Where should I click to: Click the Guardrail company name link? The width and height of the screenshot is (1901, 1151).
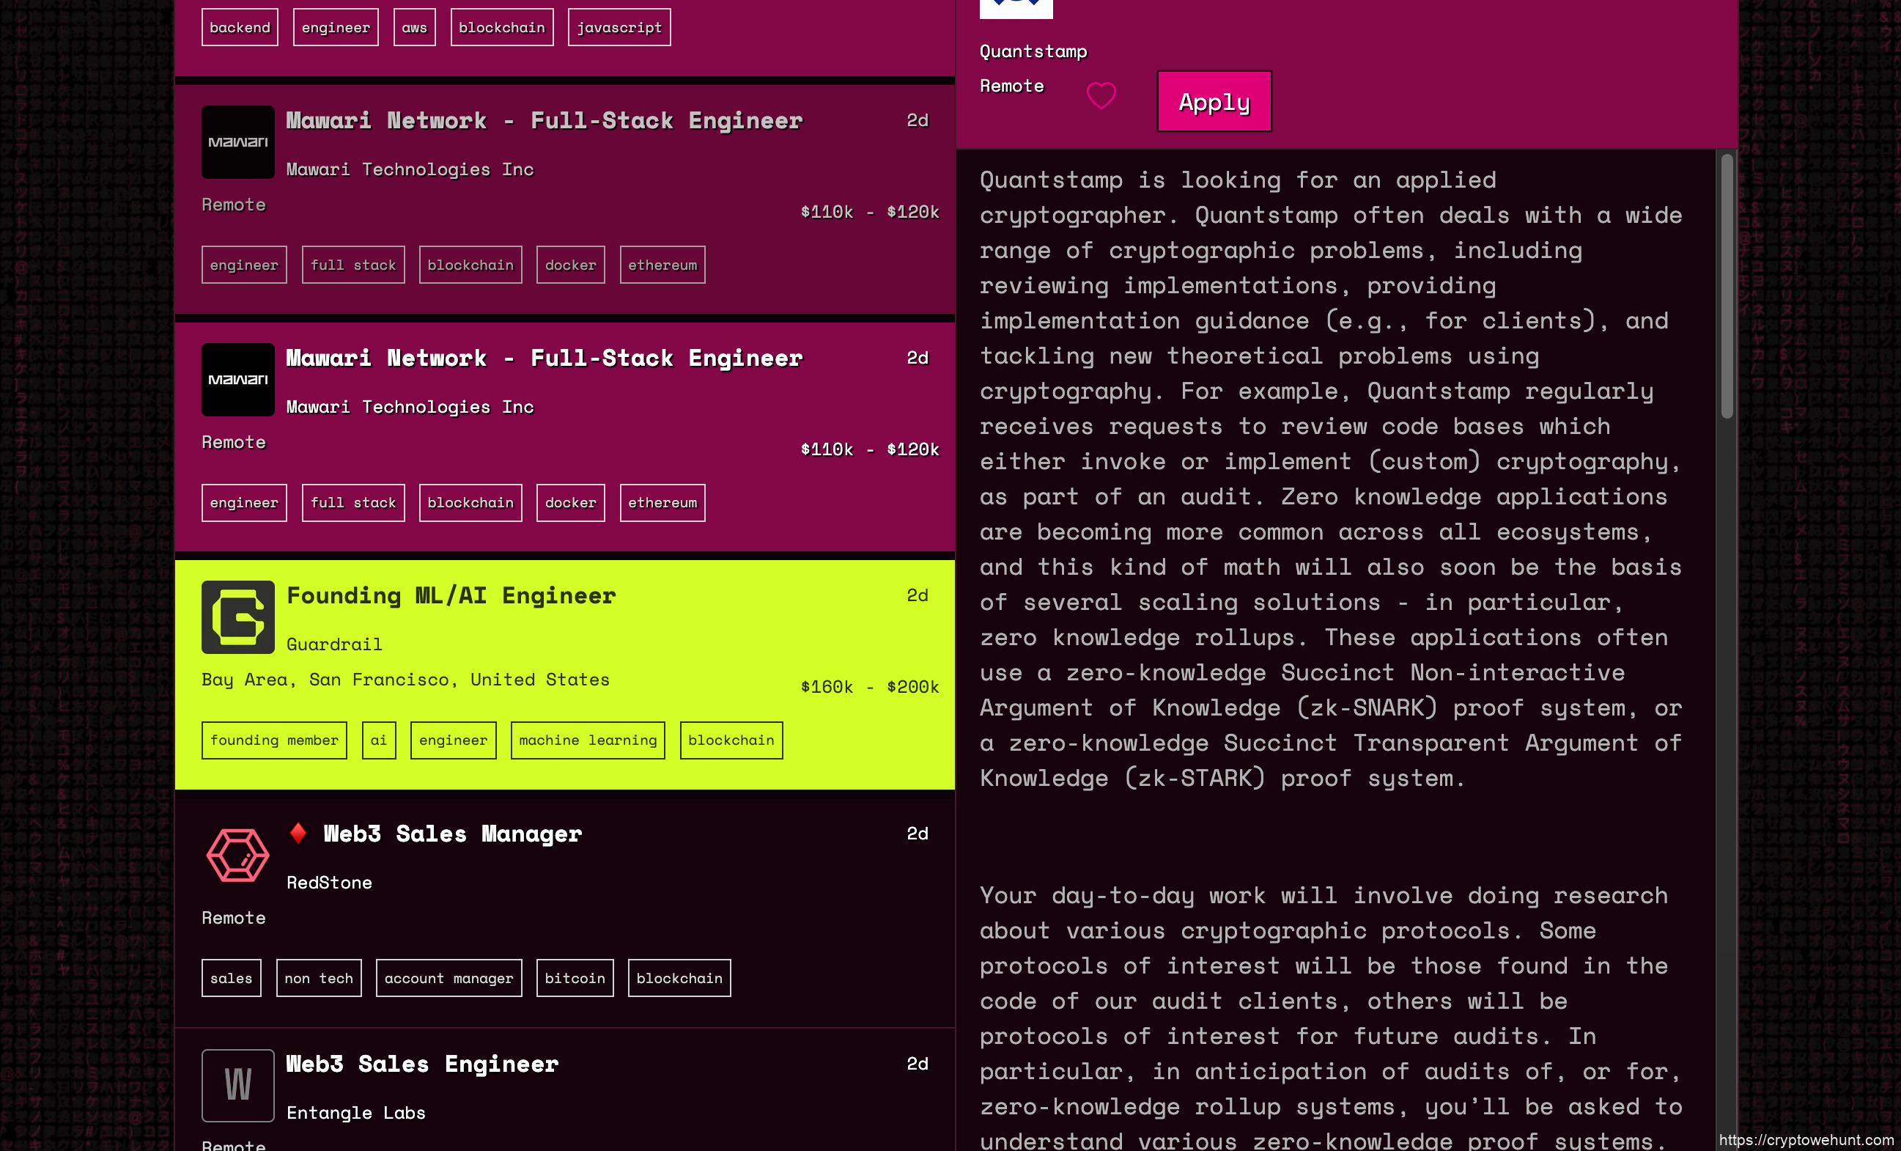(334, 644)
